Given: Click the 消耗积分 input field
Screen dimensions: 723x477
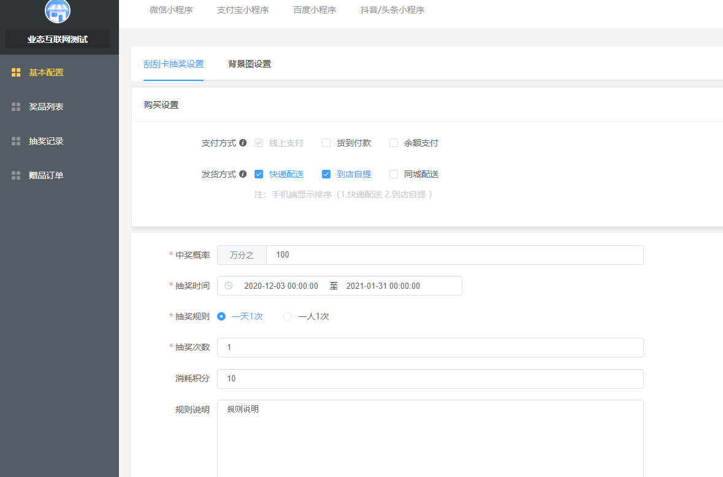Looking at the screenshot, I should point(430,379).
